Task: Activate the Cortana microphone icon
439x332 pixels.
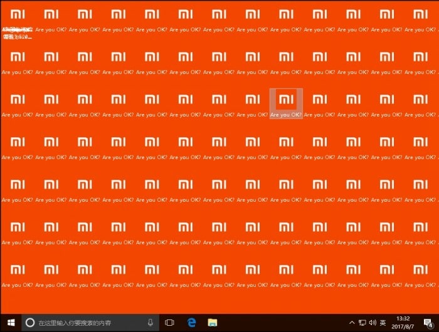Action: pos(151,323)
